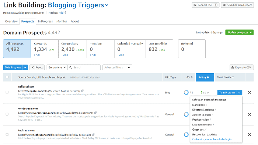The width and height of the screenshot is (258, 145).
Task: Click Product review info icon
Action: click(210, 119)
